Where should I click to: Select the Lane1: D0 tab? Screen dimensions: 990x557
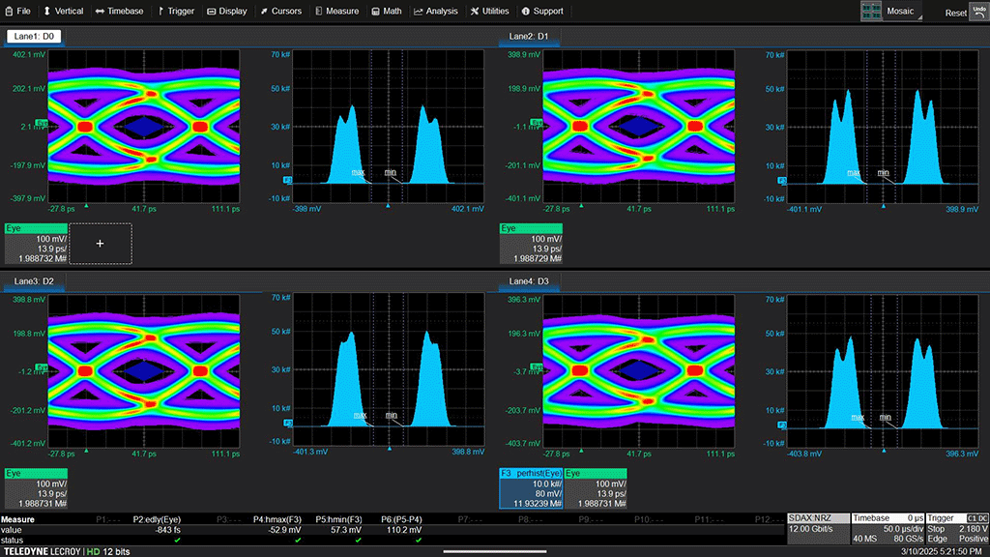[34, 36]
